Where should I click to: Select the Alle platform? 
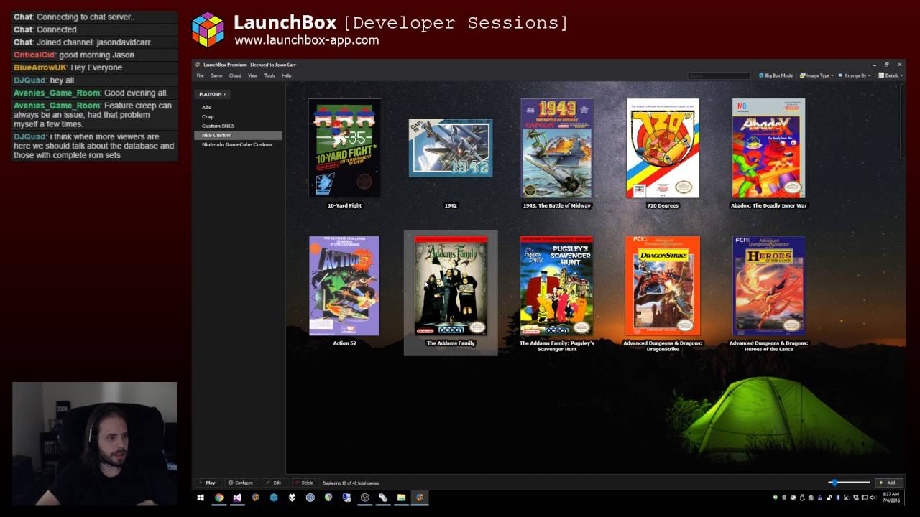207,107
